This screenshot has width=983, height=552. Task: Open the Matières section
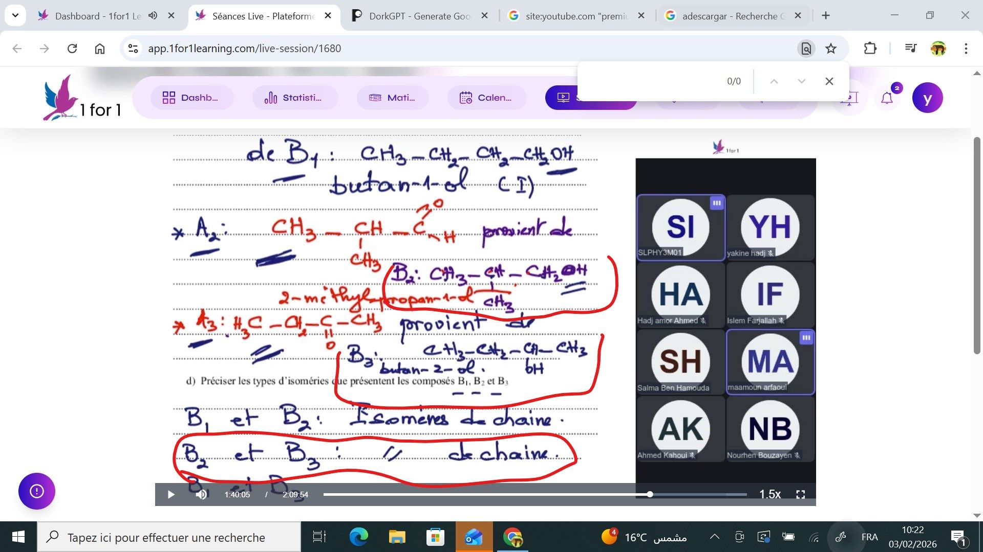[x=392, y=98]
